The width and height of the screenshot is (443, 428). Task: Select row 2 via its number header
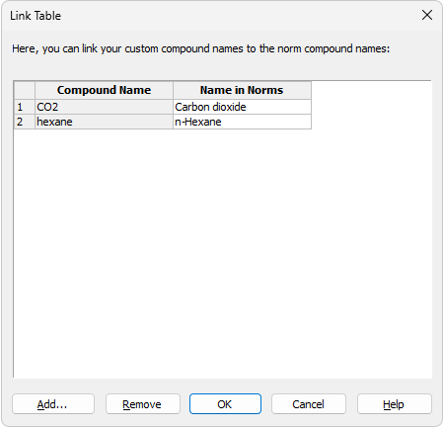click(x=25, y=122)
